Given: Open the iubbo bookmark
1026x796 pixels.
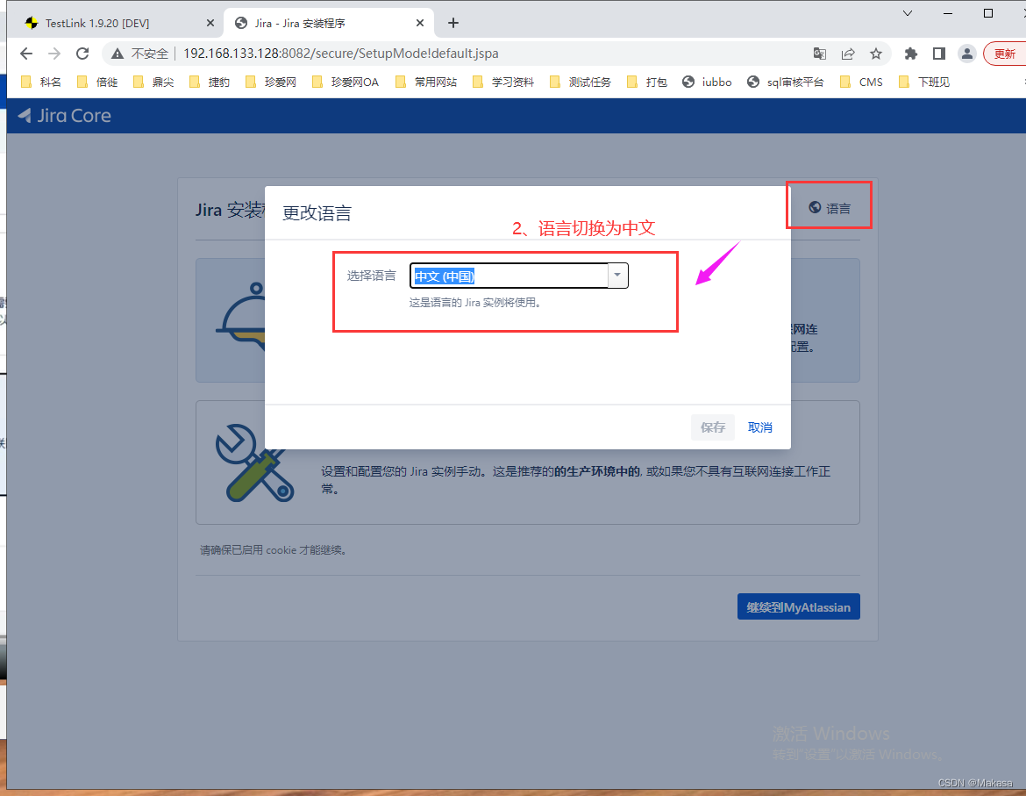Looking at the screenshot, I should coord(708,82).
